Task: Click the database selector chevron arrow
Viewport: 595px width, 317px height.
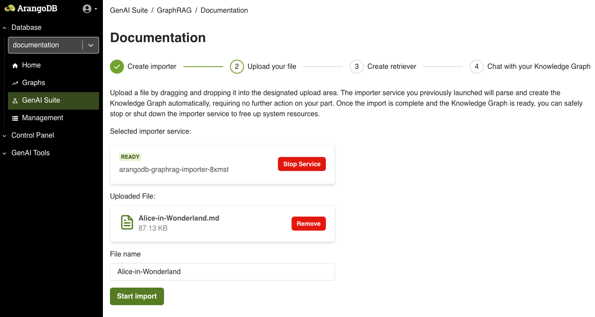Action: click(91, 45)
